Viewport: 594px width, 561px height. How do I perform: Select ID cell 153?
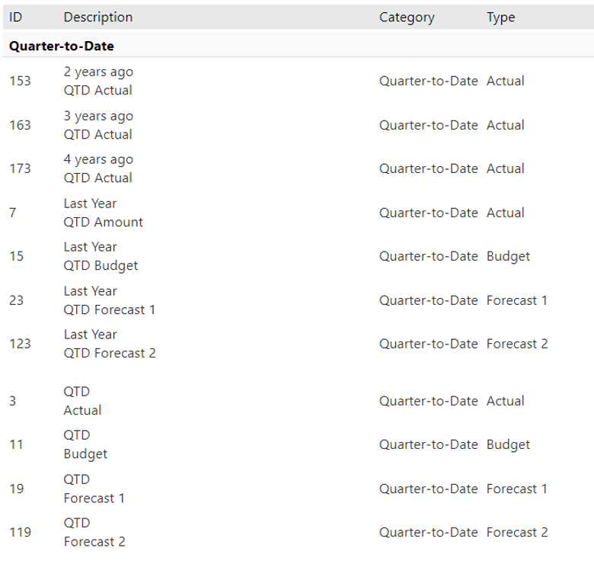[x=20, y=81]
